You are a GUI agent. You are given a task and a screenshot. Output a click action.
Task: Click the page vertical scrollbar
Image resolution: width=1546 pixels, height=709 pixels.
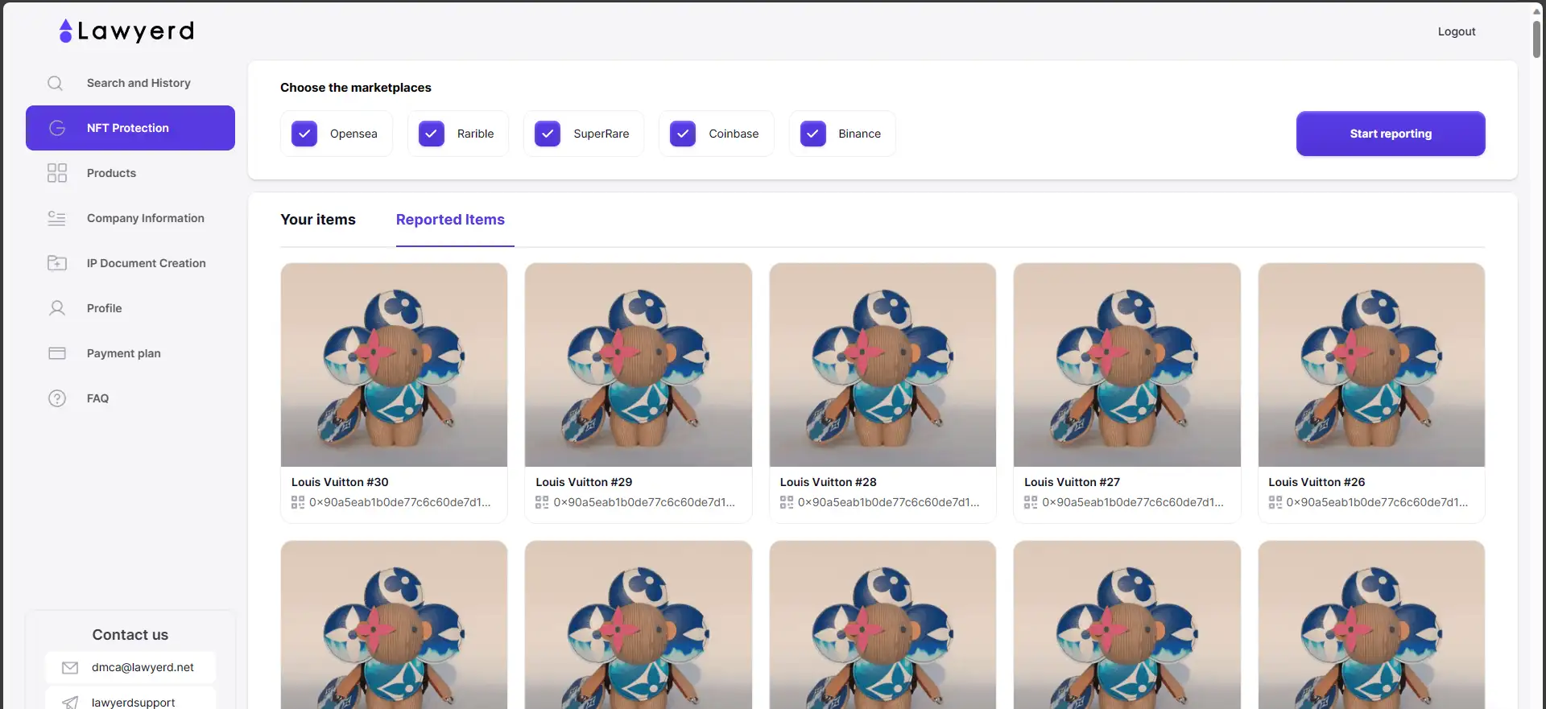tap(1536, 40)
